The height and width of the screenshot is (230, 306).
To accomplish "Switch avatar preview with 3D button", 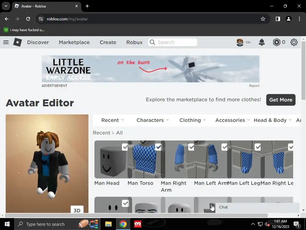I will pos(77,209).
